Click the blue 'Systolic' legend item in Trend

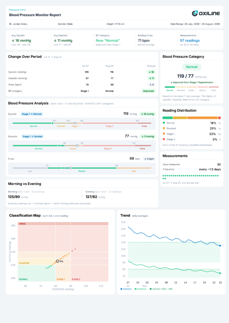tap(126, 289)
